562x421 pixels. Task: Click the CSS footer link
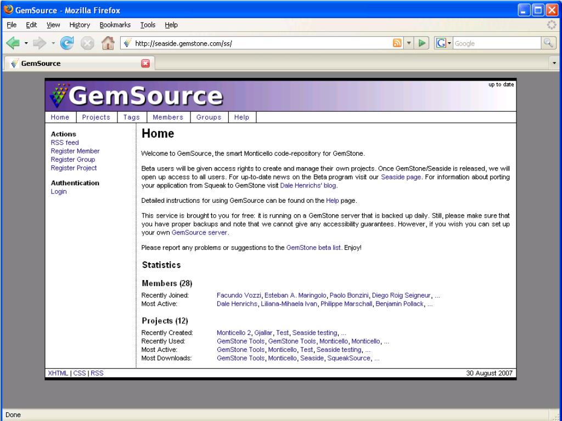tap(79, 373)
